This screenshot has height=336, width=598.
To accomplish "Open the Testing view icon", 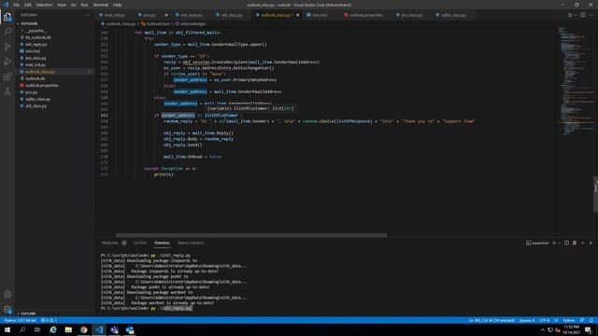I will (7, 91).
